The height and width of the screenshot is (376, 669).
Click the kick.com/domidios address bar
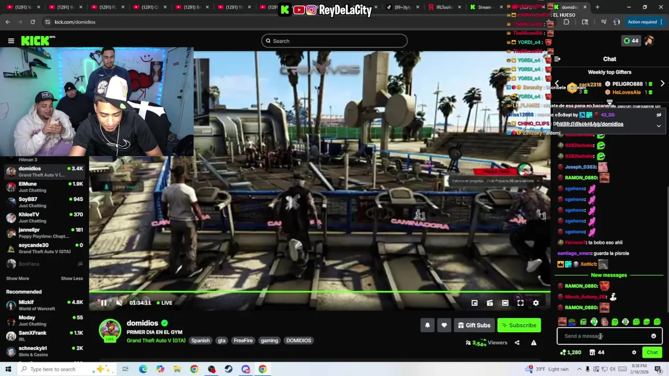pyautogui.click(x=75, y=22)
